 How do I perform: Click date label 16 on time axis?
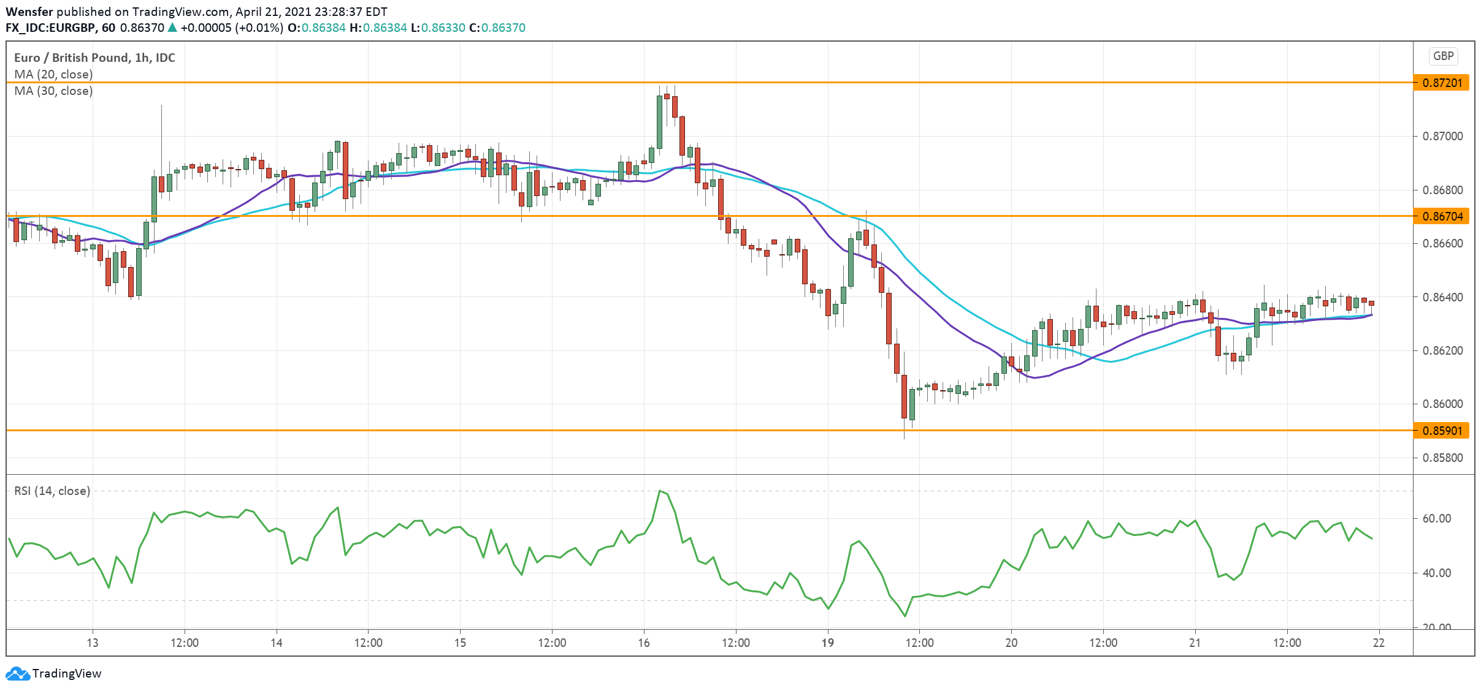643,643
